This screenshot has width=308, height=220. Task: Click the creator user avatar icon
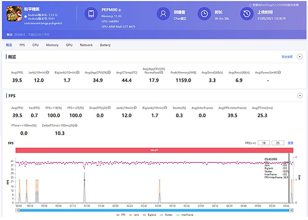[164, 14]
